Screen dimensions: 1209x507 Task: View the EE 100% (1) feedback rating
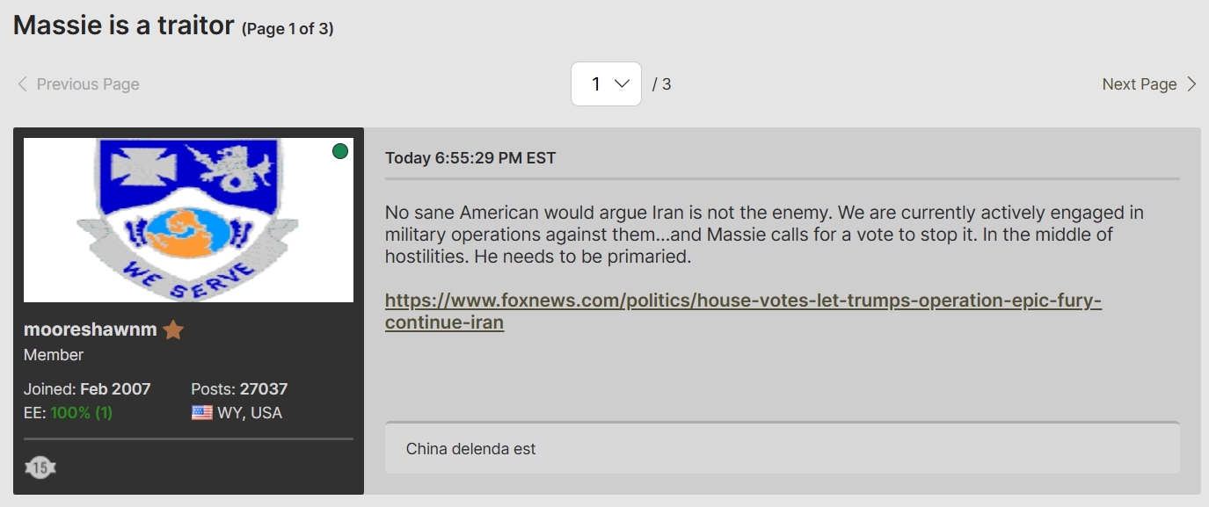(81, 413)
